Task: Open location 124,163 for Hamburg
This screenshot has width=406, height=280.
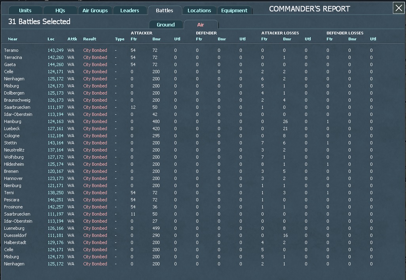Action: pos(55,121)
